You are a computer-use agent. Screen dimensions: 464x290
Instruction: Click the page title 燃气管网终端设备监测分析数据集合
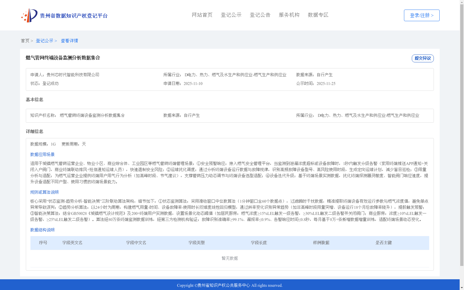click(x=63, y=58)
